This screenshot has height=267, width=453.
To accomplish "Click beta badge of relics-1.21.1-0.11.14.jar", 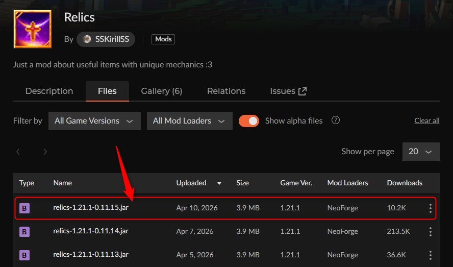I will (x=24, y=232).
